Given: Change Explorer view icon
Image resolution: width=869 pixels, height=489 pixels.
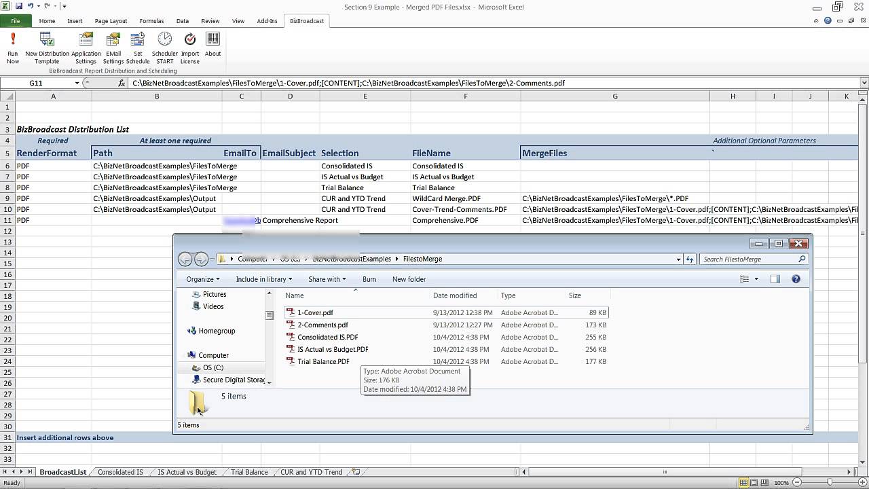Looking at the screenshot, I should tap(744, 279).
